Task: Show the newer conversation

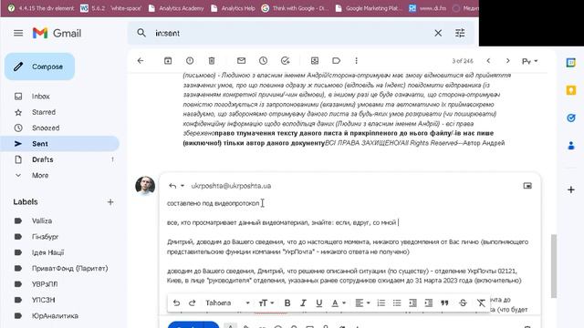Action: 488,61
